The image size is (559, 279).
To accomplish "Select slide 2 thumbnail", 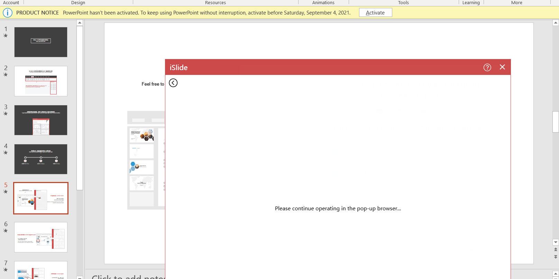I will tap(41, 81).
